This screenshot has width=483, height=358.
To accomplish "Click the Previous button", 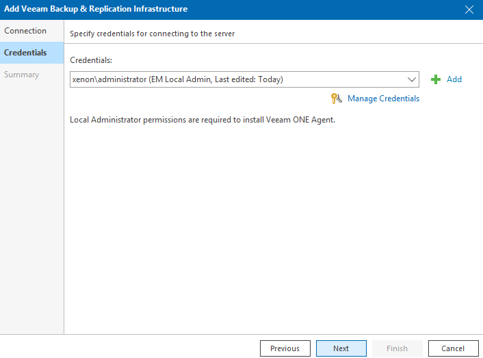I will [x=285, y=348].
